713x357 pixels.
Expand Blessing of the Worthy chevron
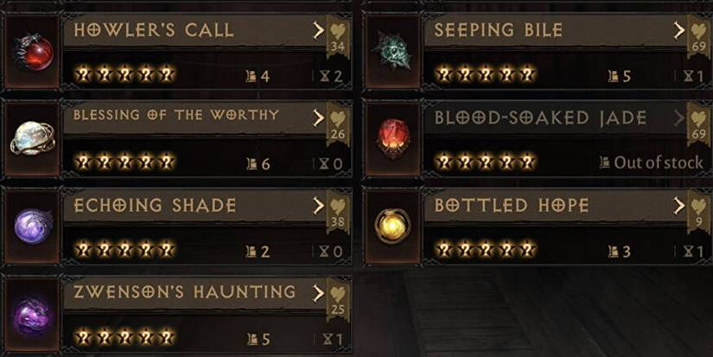(x=318, y=118)
